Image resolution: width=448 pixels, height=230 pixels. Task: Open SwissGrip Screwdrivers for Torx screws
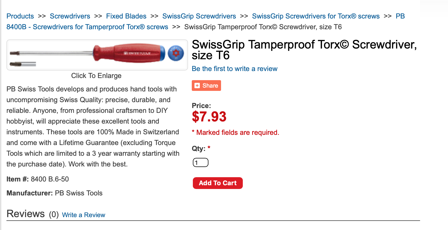click(316, 16)
